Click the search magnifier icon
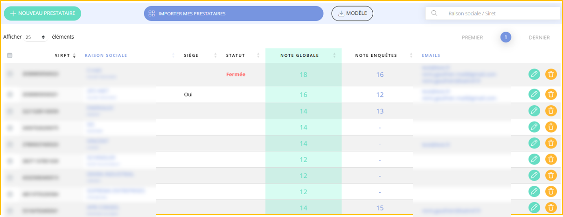563x217 pixels. point(434,14)
